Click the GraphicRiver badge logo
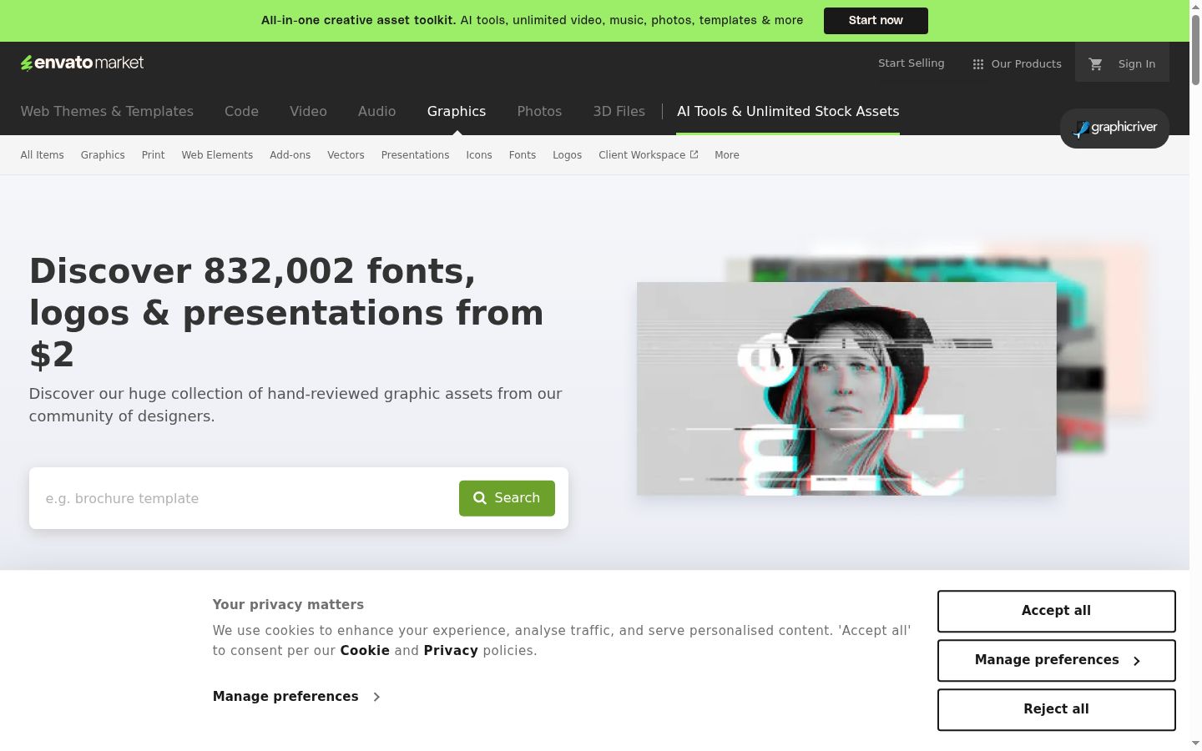 [1114, 128]
